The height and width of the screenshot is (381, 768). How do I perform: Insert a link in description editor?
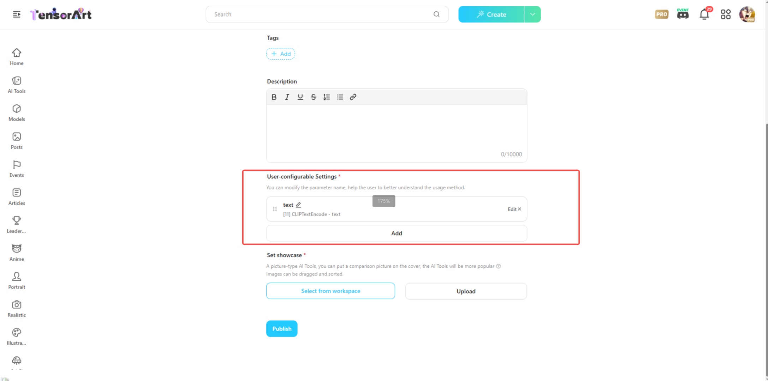(353, 97)
